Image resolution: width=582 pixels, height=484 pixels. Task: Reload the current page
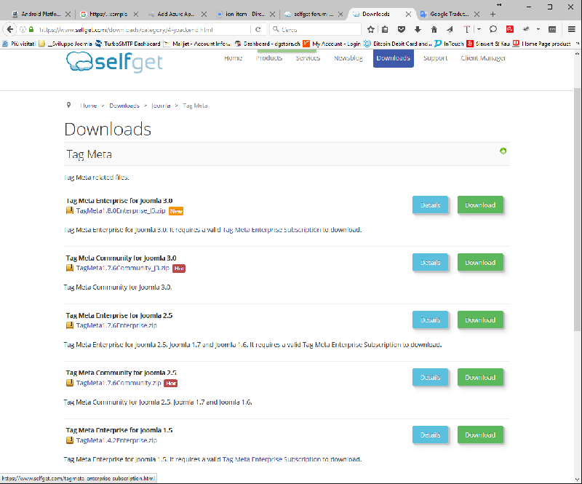pyautogui.click(x=258, y=29)
